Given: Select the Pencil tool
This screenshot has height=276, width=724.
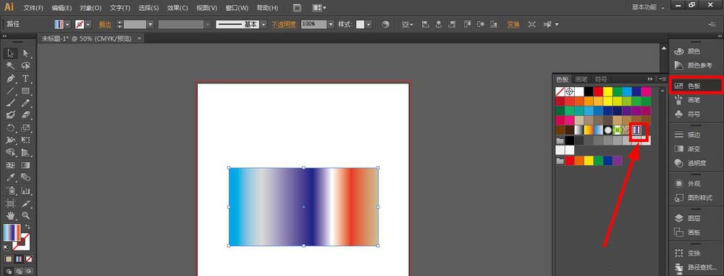Looking at the screenshot, I should pyautogui.click(x=26, y=103).
